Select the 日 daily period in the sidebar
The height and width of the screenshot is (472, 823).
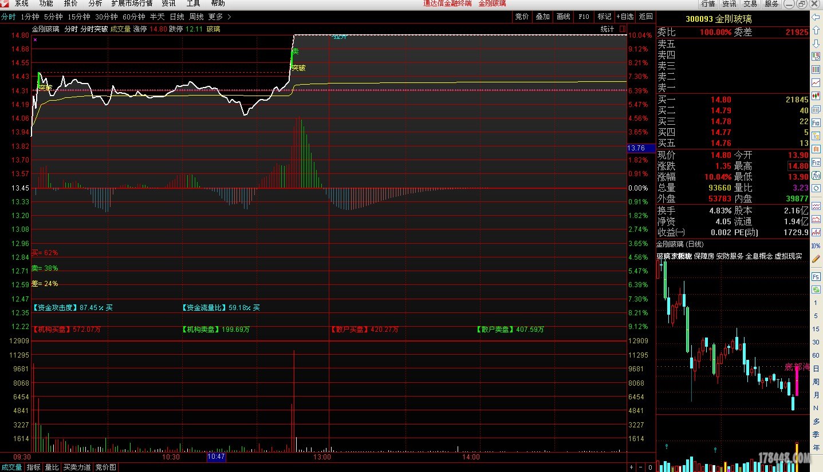tap(816, 368)
